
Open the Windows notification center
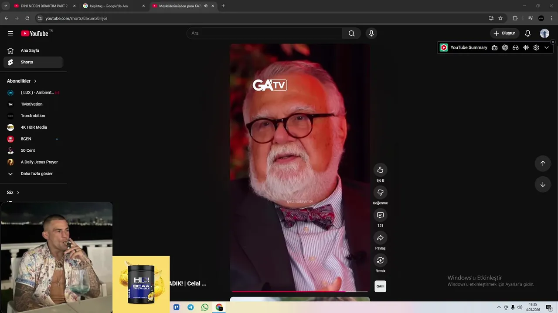coord(548,307)
